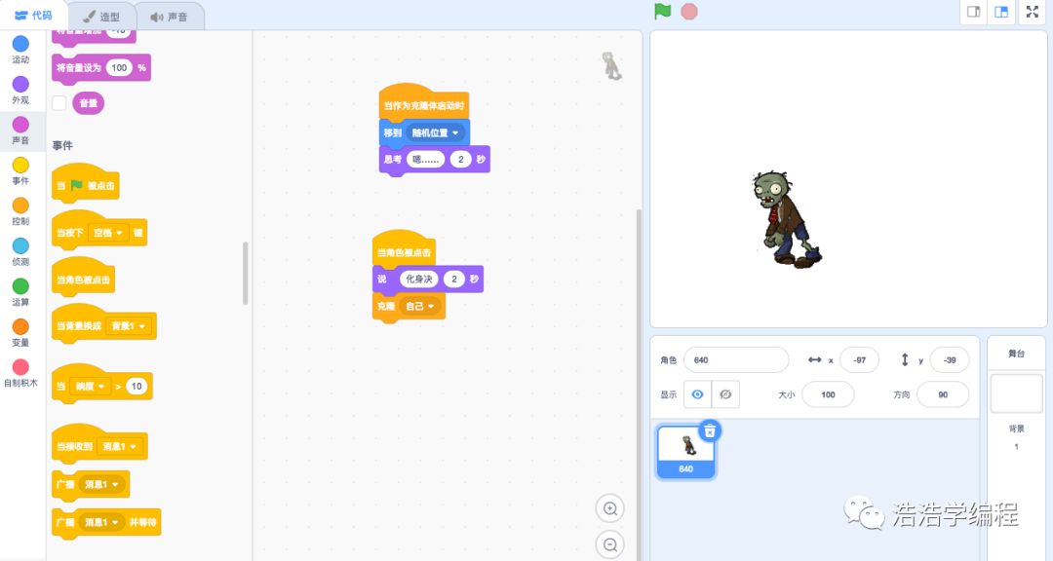
Task: Switch to small stage layout
Action: tap(974, 12)
